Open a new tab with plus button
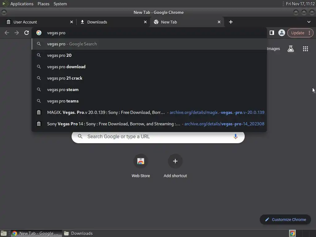Screen dimensions: 316x237 click(x=231, y=22)
